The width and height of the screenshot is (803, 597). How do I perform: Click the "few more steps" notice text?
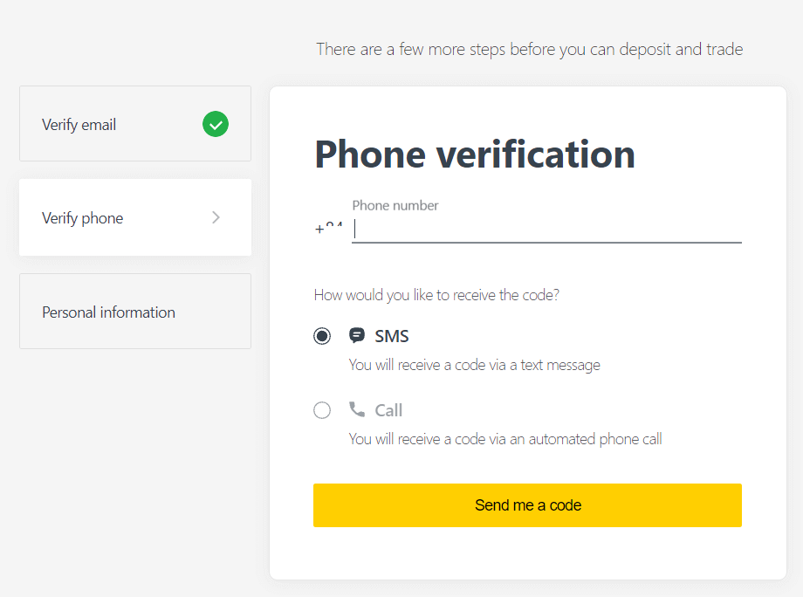pos(530,49)
